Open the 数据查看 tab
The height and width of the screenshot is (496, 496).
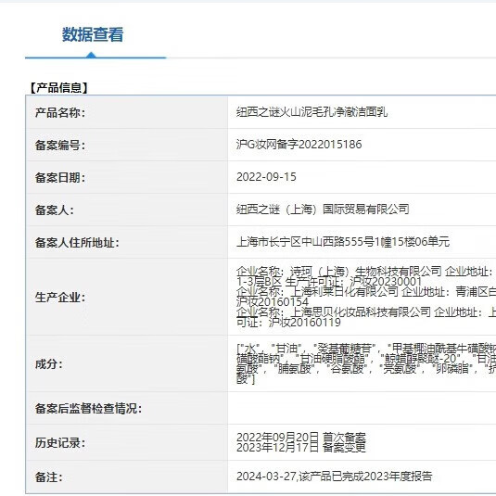click(93, 34)
